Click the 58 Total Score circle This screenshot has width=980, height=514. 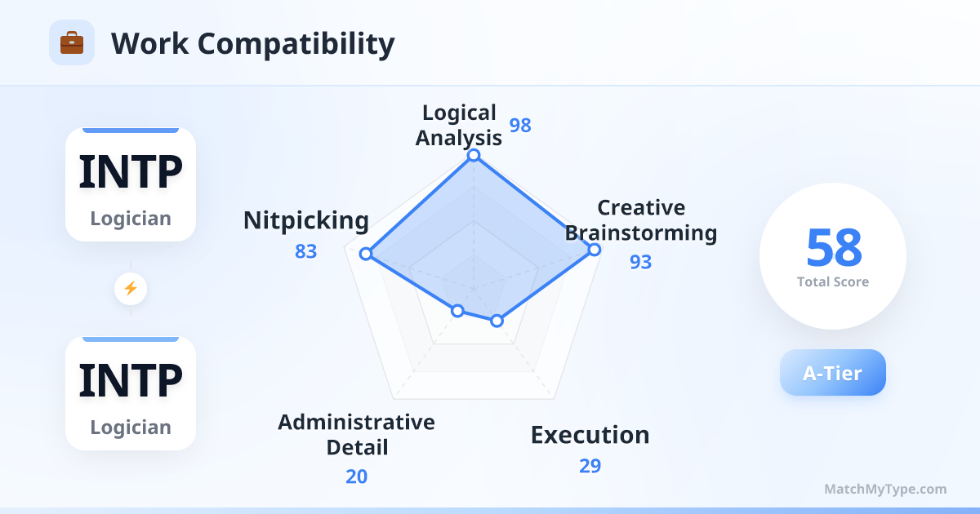pyautogui.click(x=832, y=256)
